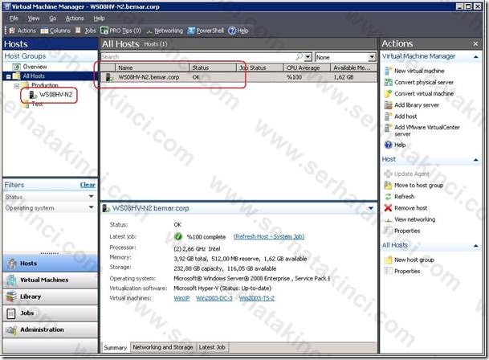Click the Columns toolbar button
This screenshot has height=360, width=489.
tap(55, 31)
